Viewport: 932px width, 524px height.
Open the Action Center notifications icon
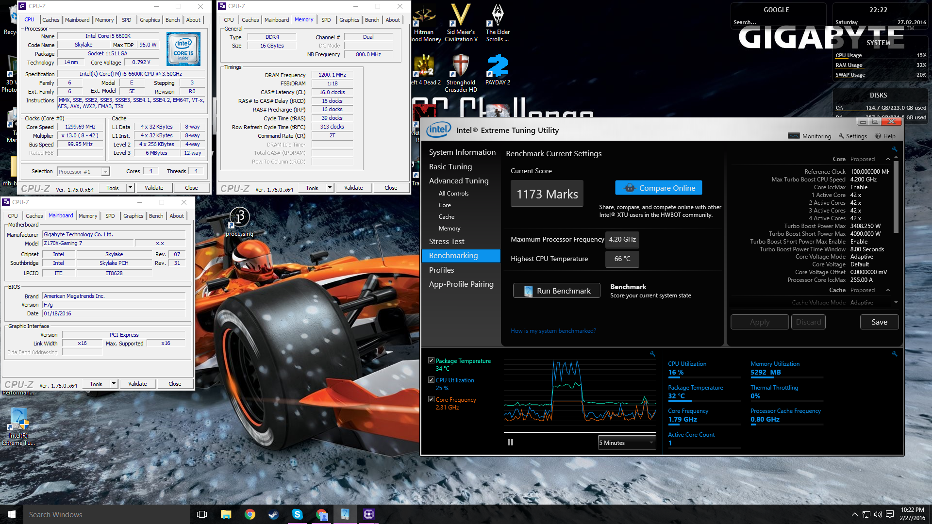(x=890, y=514)
